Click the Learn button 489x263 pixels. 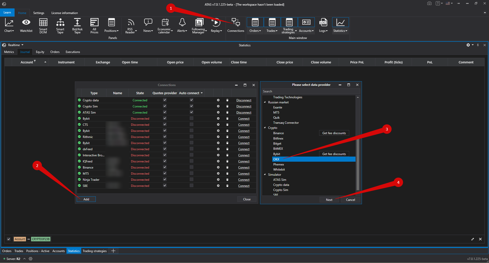[x=7, y=12]
